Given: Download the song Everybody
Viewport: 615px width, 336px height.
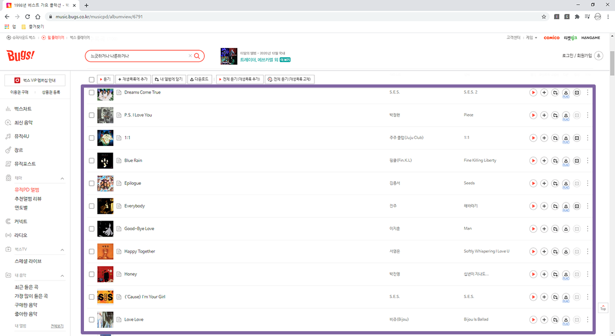Looking at the screenshot, I should point(566,206).
